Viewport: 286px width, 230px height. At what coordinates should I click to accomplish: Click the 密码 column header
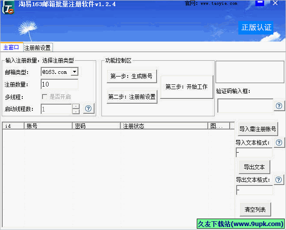point(97,126)
